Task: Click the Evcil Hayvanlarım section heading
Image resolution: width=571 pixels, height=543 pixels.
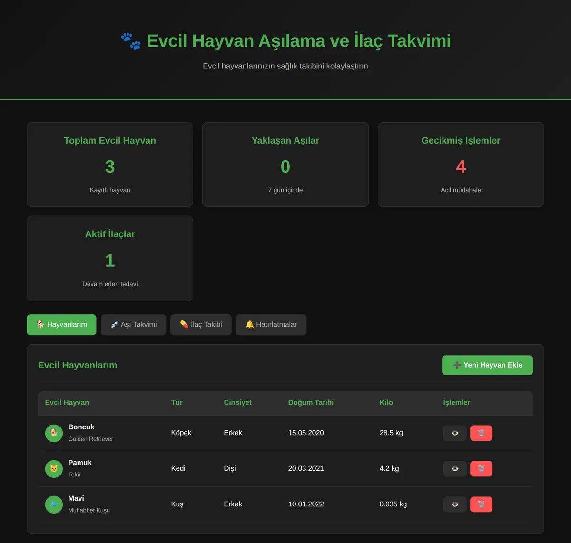Action: click(78, 365)
